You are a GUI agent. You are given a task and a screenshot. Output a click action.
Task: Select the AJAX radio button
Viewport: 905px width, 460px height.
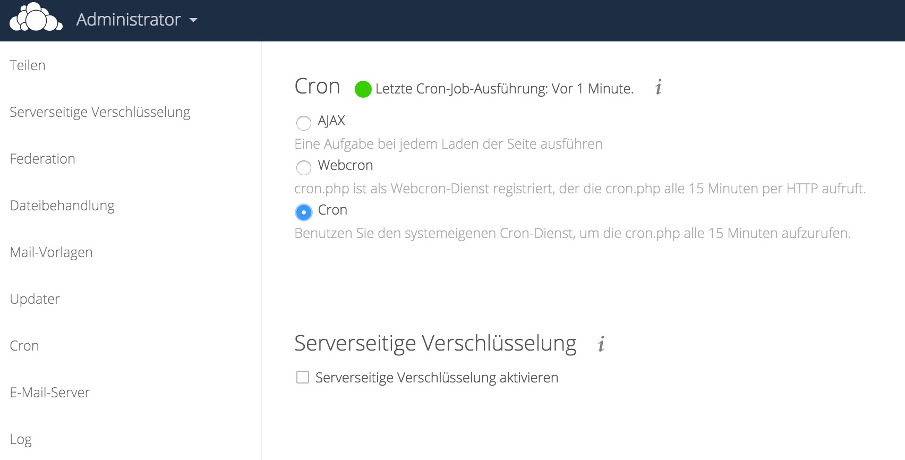click(x=304, y=123)
